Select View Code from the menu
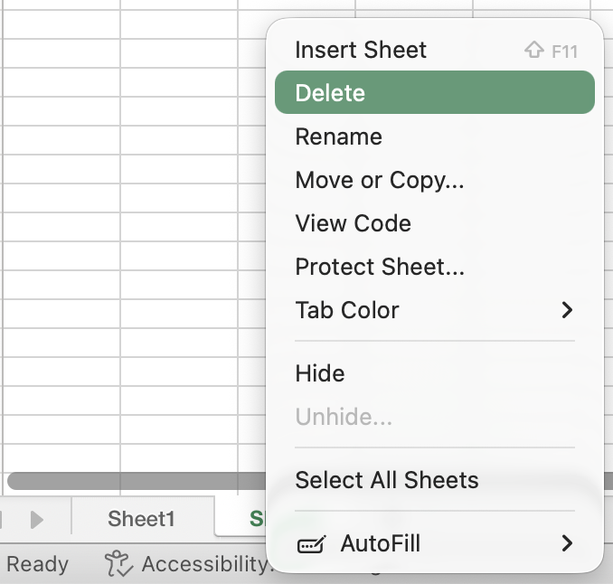 pyautogui.click(x=353, y=223)
